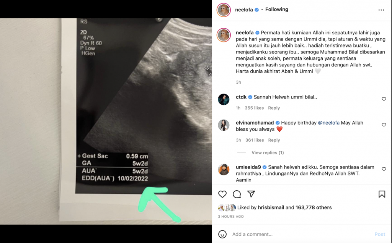Open comment bubble icon under post
Screen dimensions: 392x243
(x=237, y=194)
